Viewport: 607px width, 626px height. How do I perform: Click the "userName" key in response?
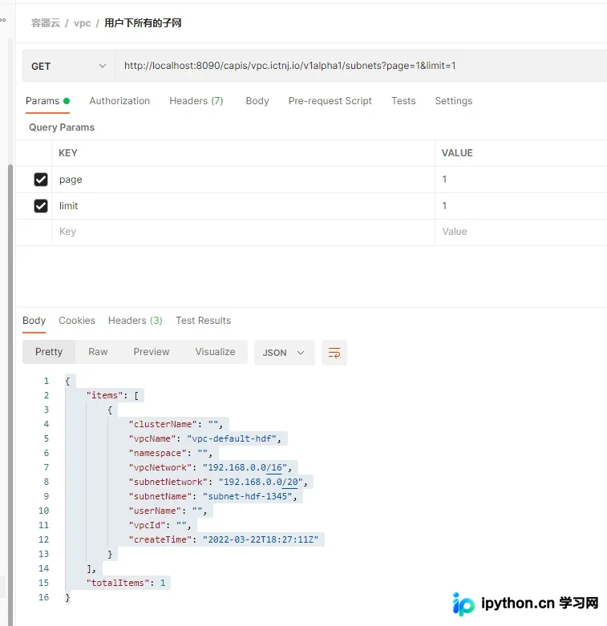click(x=155, y=511)
